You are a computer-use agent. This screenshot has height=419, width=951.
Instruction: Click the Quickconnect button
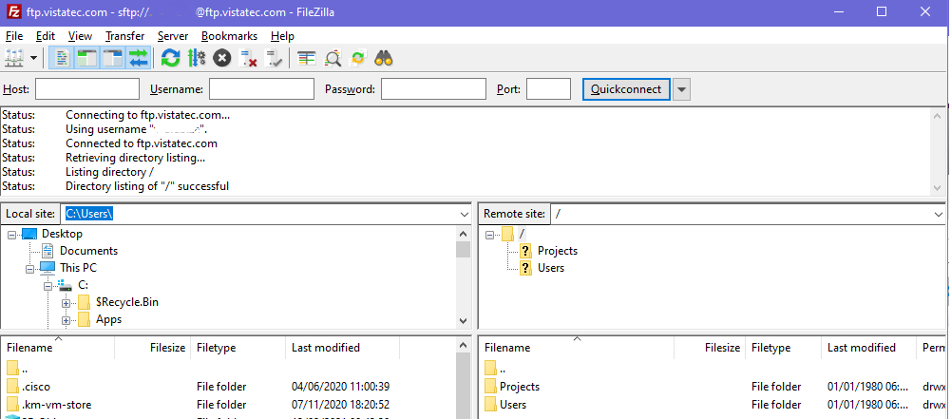pyautogui.click(x=626, y=89)
